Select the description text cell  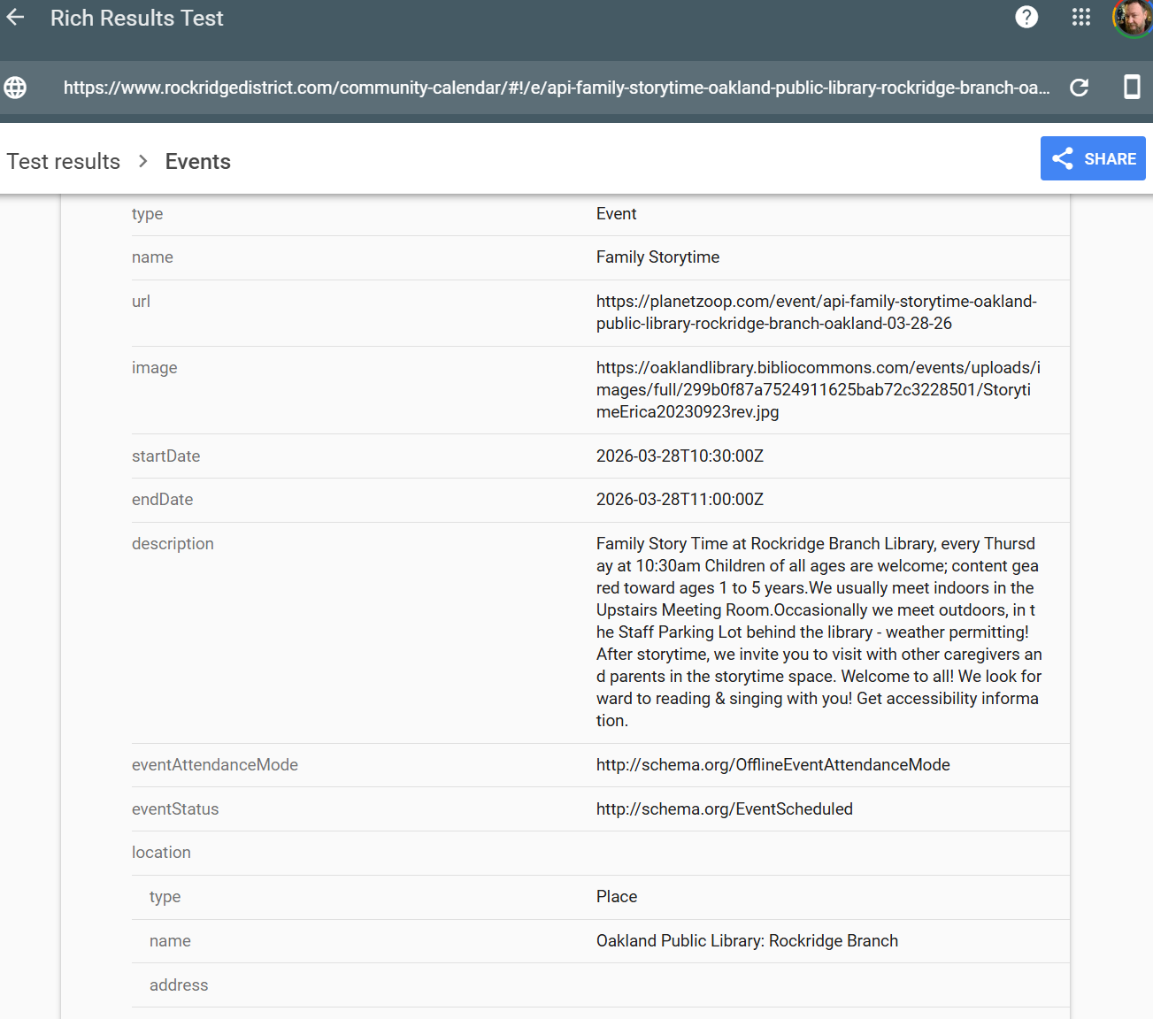click(818, 632)
